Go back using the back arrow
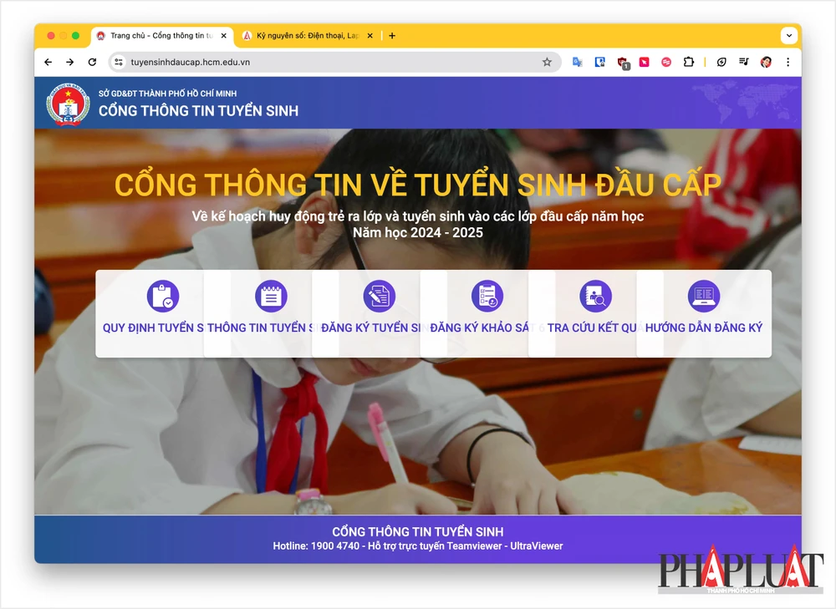 (x=48, y=62)
